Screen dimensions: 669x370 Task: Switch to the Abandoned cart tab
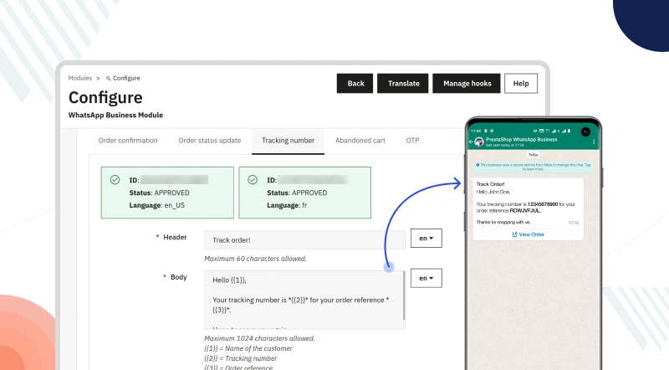[x=360, y=141]
